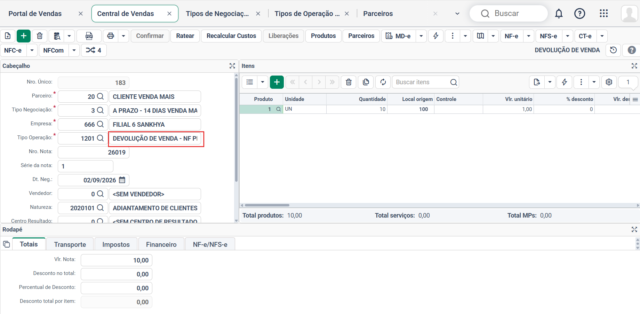This screenshot has height=314, width=640.
Task: Open the Portal de Vendas tab
Action: [35, 14]
